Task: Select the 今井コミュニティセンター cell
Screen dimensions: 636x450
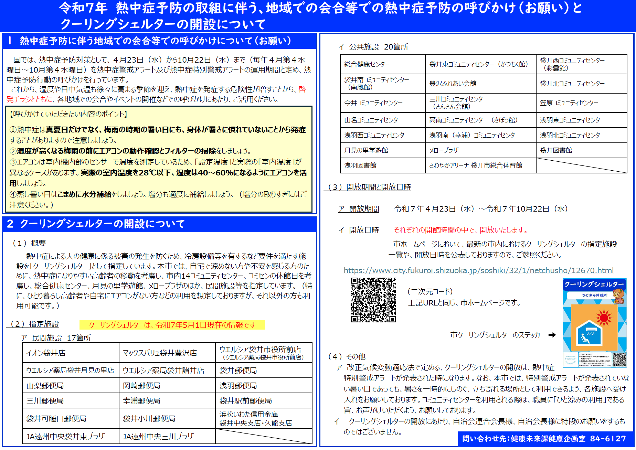Action: 383,103
